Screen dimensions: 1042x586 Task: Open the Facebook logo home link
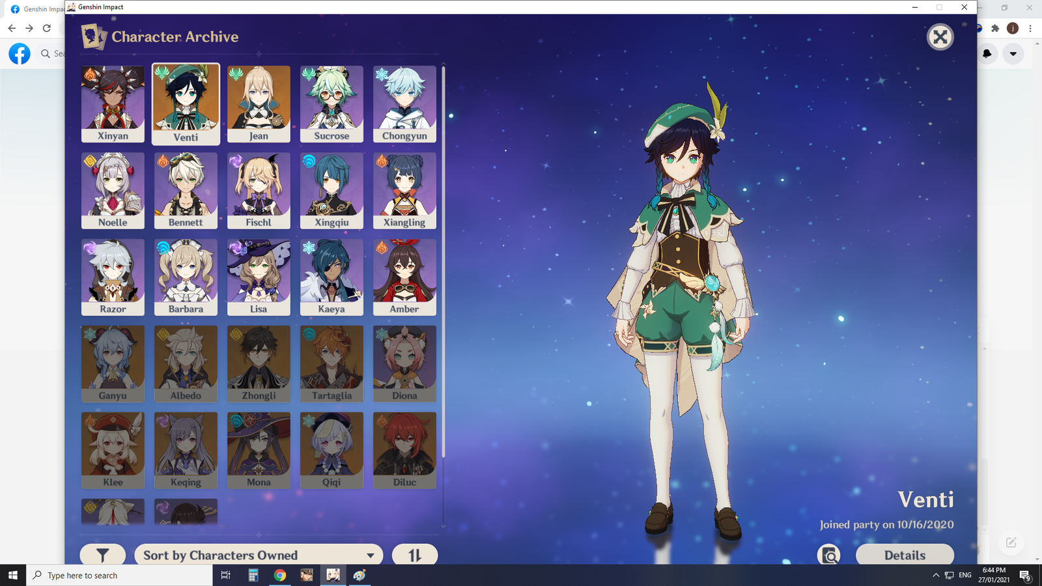(x=20, y=53)
